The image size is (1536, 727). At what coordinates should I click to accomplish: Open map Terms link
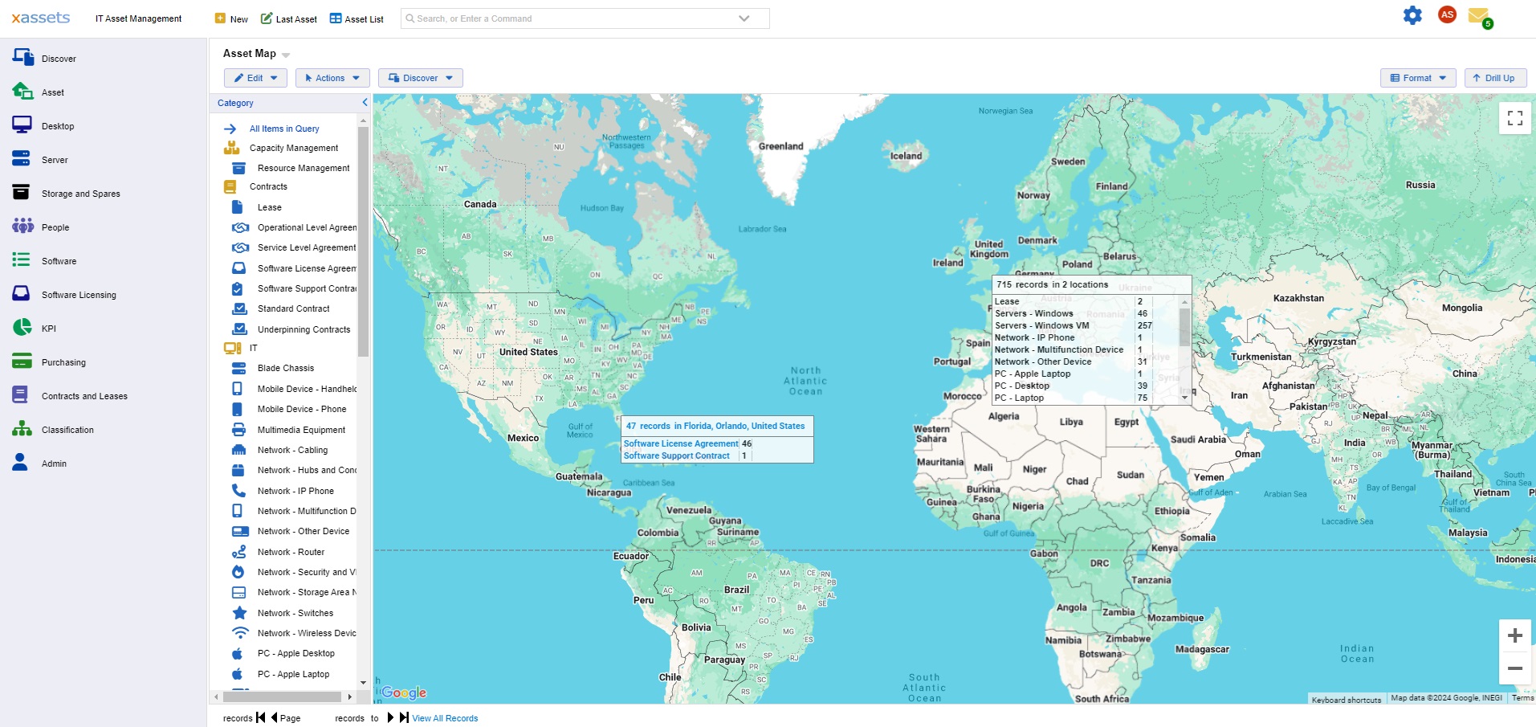tap(1522, 698)
